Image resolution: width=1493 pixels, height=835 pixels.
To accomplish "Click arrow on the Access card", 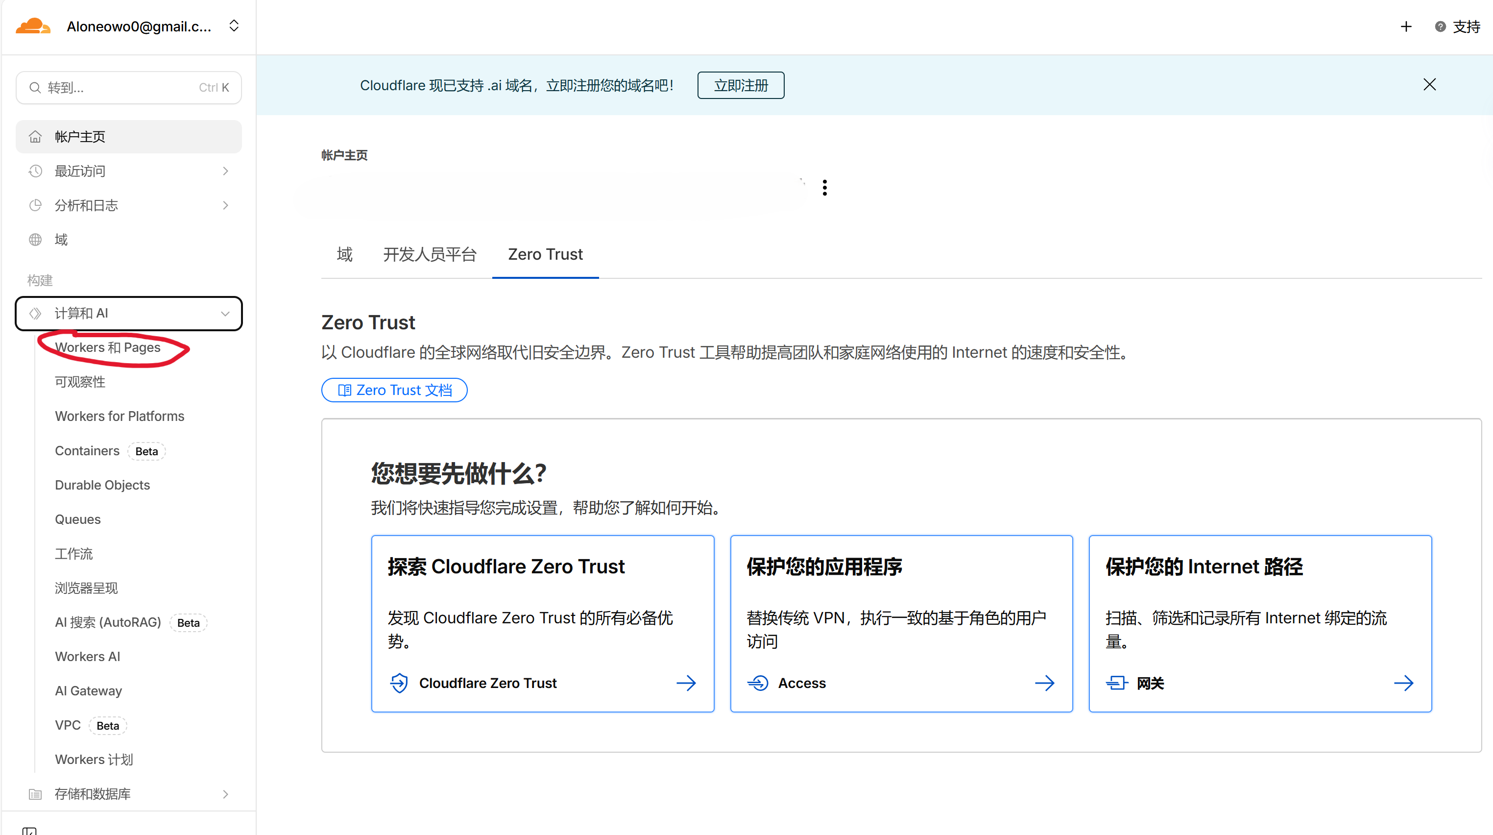I will pos(1045,683).
